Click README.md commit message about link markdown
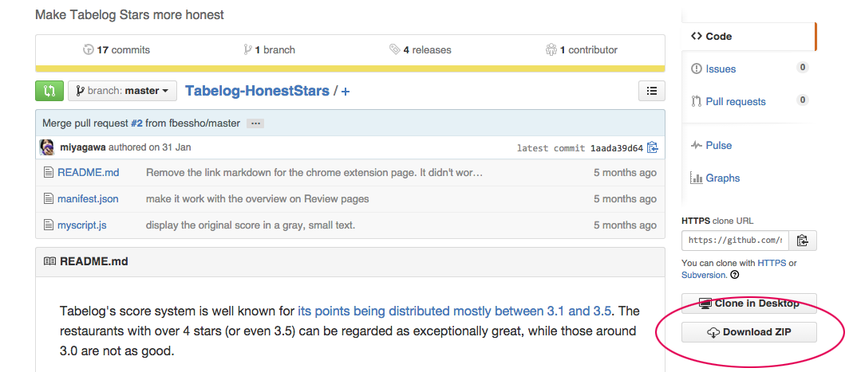This screenshot has height=372, width=853. [x=314, y=173]
